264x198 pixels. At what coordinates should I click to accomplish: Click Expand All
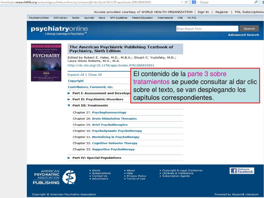click(76, 75)
